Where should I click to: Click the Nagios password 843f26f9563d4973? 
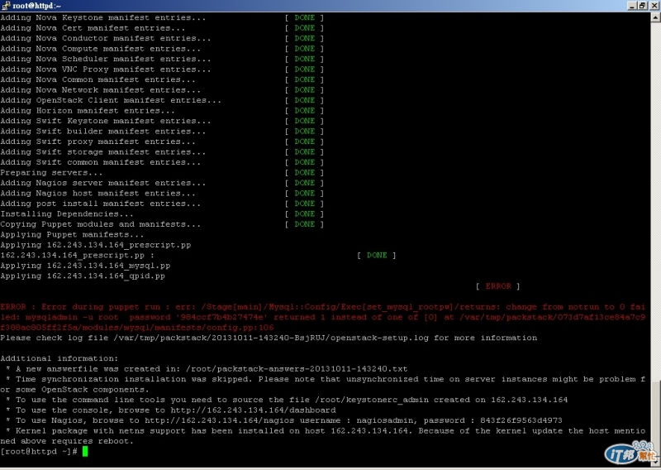tap(521, 420)
